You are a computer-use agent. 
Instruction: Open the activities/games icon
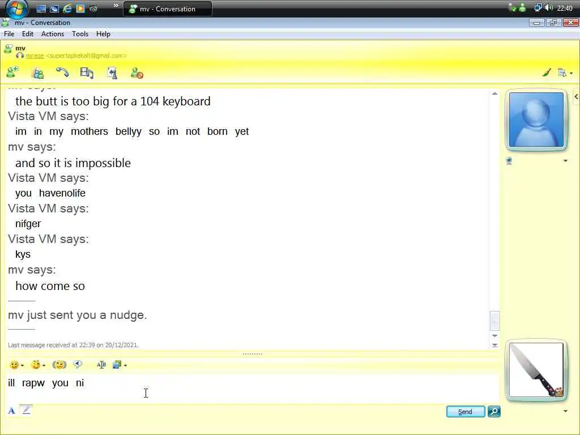[112, 73]
